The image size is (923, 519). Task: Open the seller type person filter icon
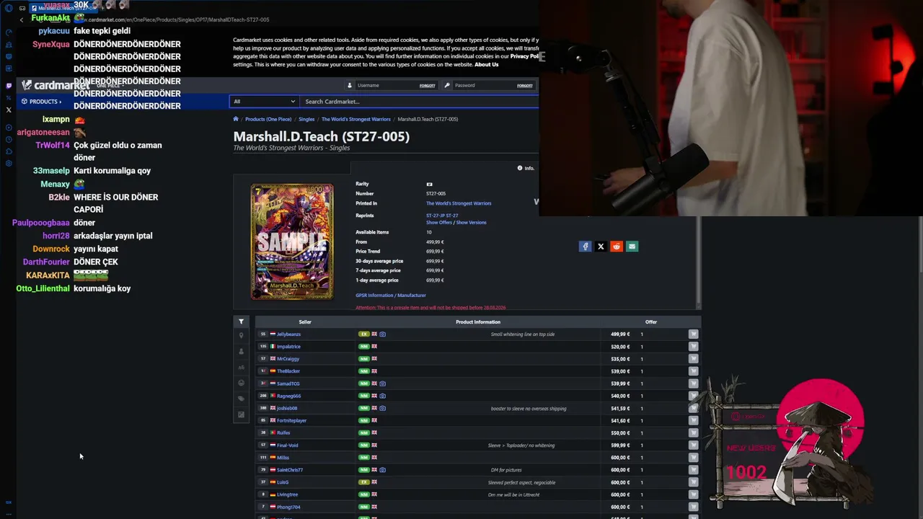pyautogui.click(x=241, y=351)
